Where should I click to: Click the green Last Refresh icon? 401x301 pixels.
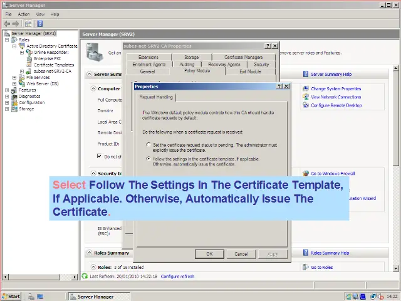click(85, 276)
